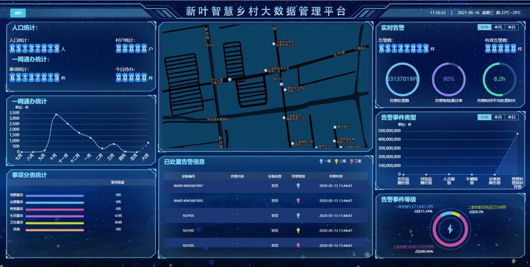530x267 pixels.
Task: Switch to 本月 in 告警事件类型 panel
Action: (498, 117)
